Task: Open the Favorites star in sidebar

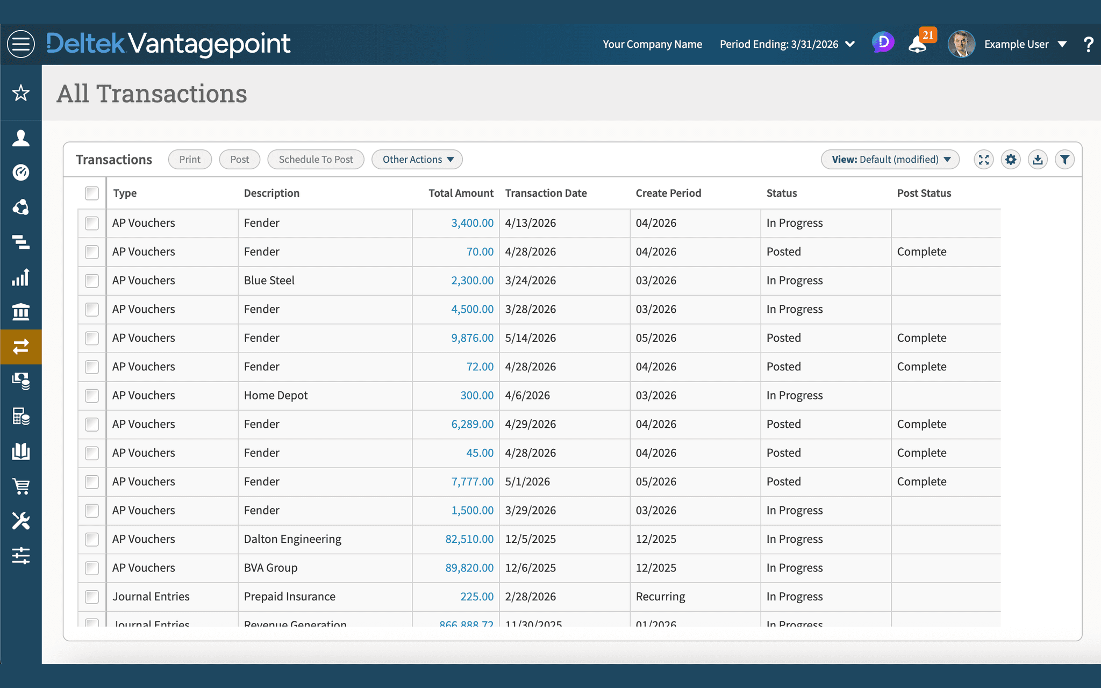Action: [x=21, y=93]
